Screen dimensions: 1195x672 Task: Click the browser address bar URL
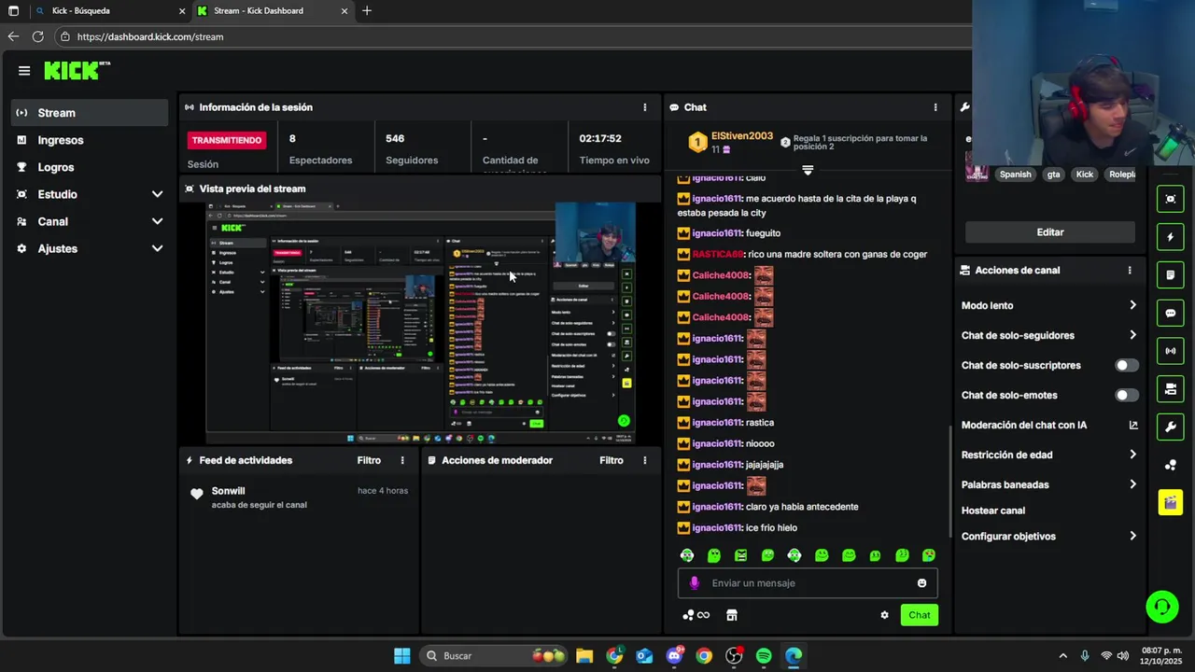pyautogui.click(x=150, y=36)
